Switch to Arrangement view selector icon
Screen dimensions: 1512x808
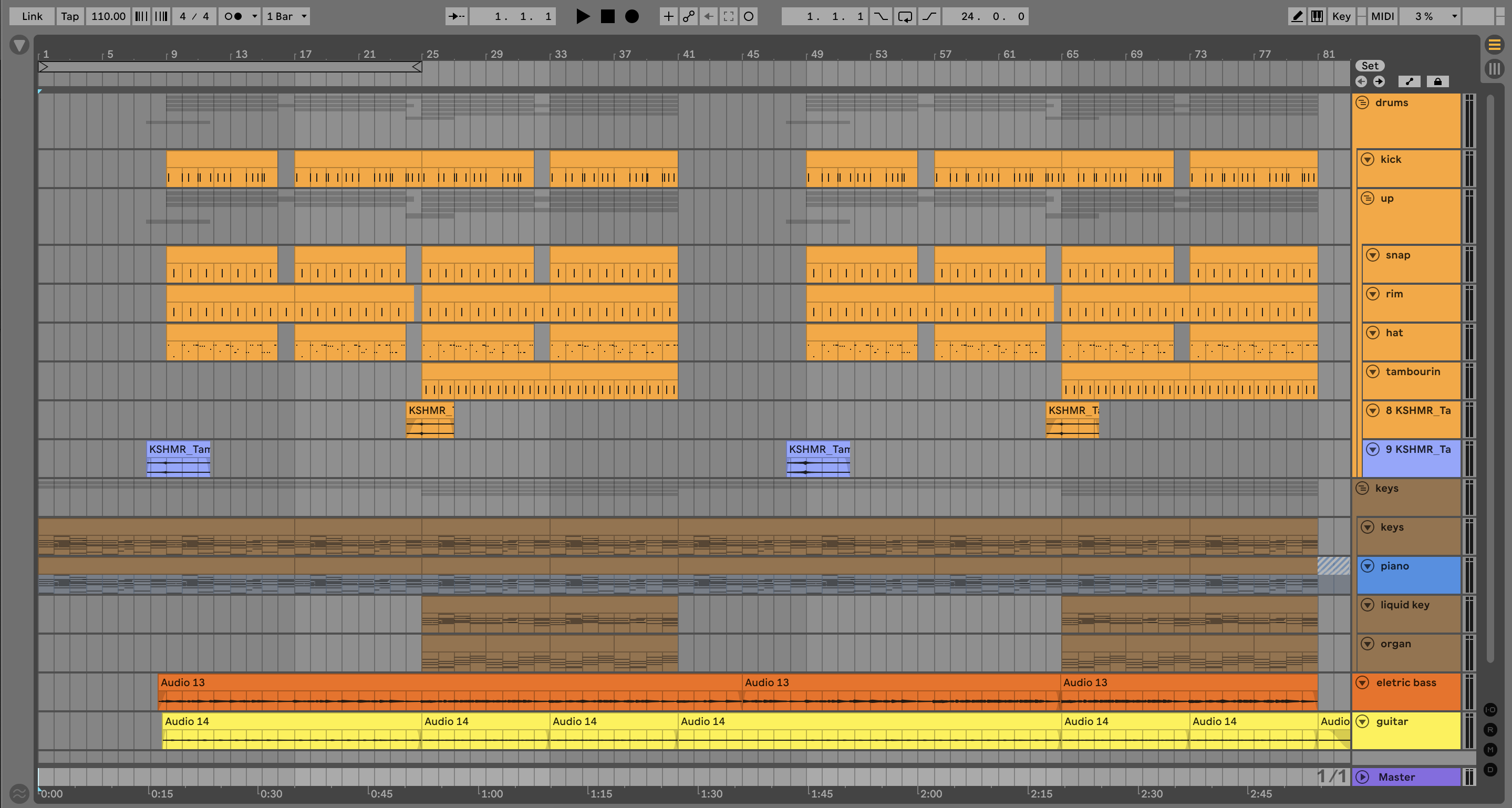(1494, 45)
